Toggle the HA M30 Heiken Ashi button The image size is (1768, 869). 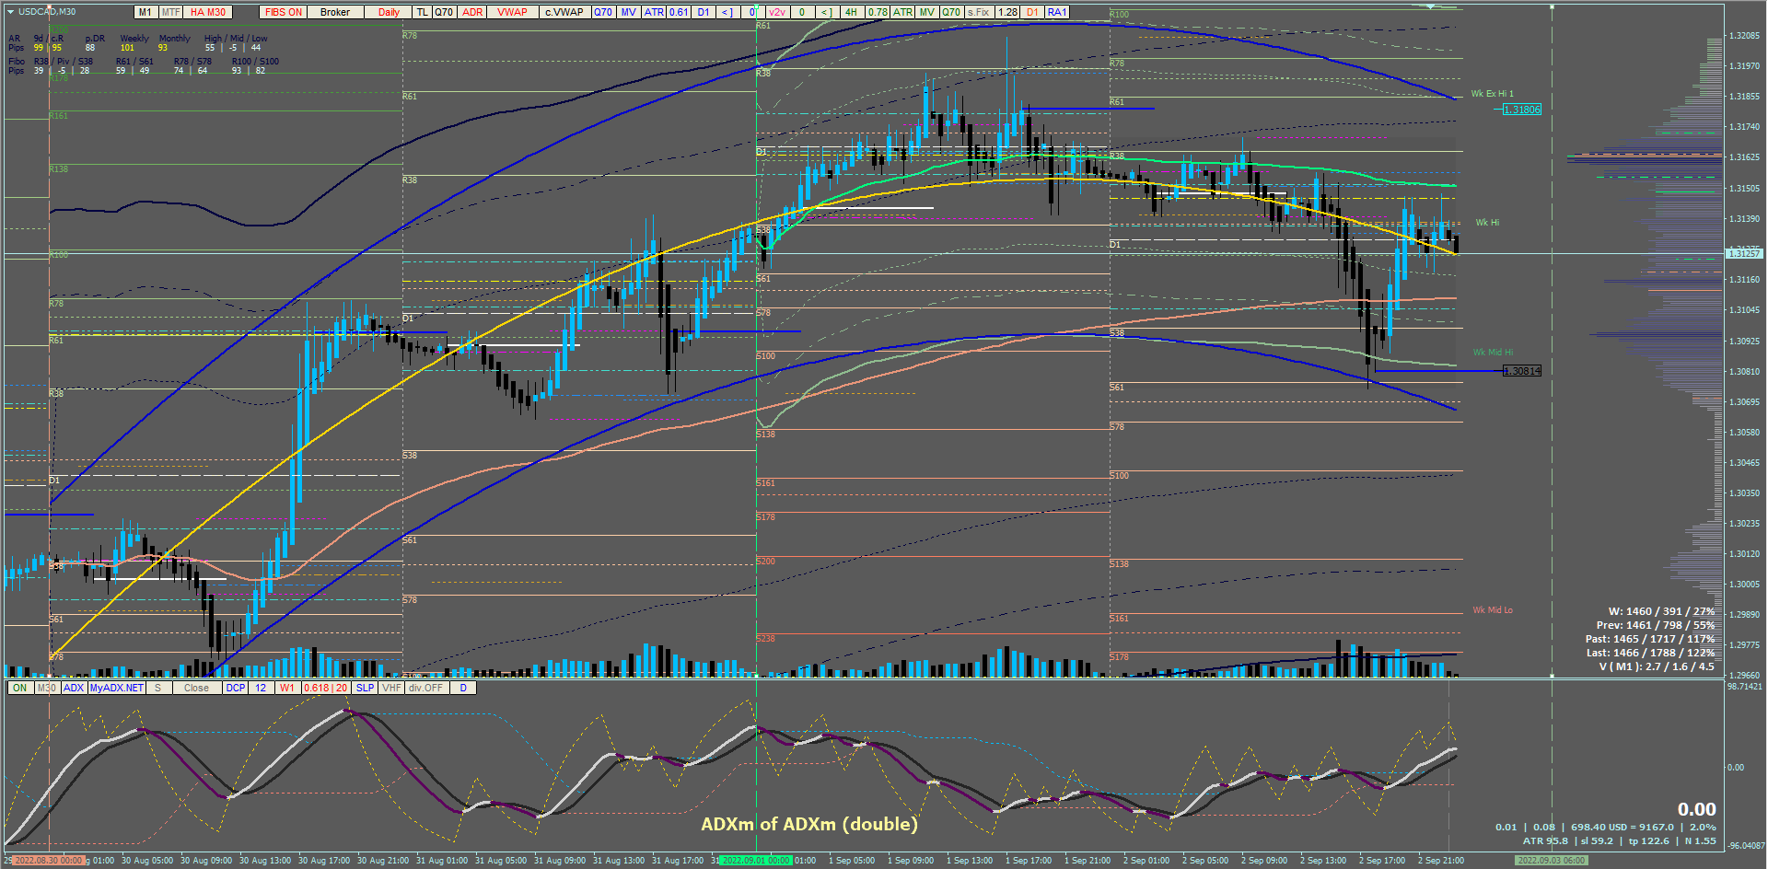click(x=208, y=12)
